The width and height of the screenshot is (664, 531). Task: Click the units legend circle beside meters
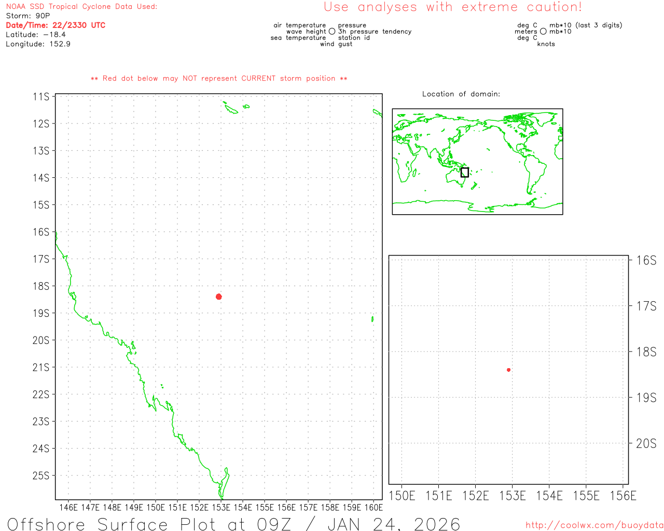tap(543, 32)
